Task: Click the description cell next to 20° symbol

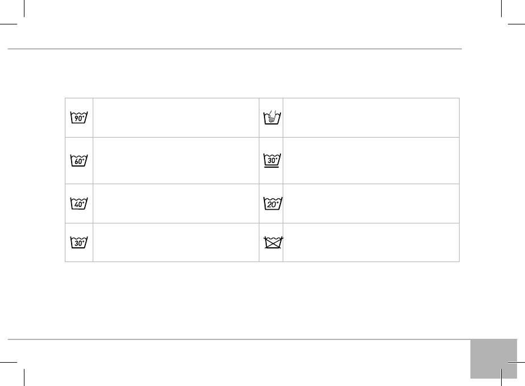Action: coord(370,203)
